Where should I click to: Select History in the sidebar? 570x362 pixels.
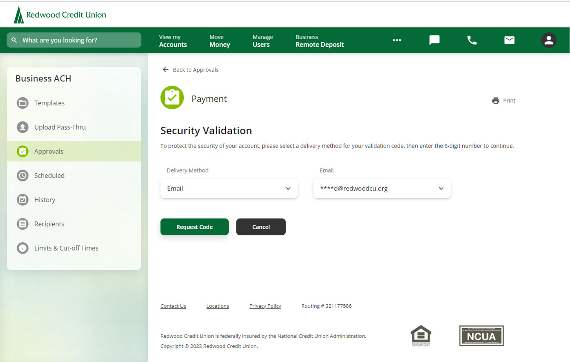[74, 200]
